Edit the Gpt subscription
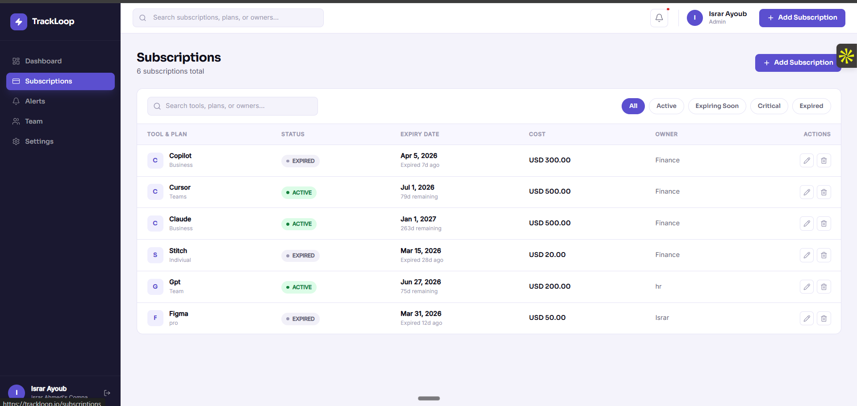The width and height of the screenshot is (857, 406). pos(807,287)
